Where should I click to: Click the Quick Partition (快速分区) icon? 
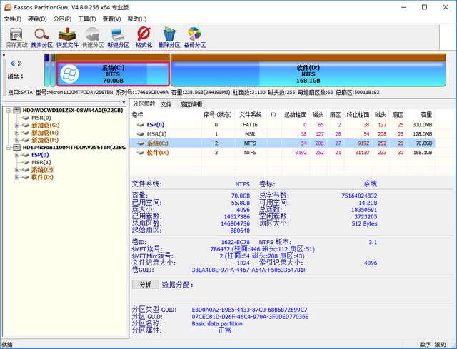[93, 37]
